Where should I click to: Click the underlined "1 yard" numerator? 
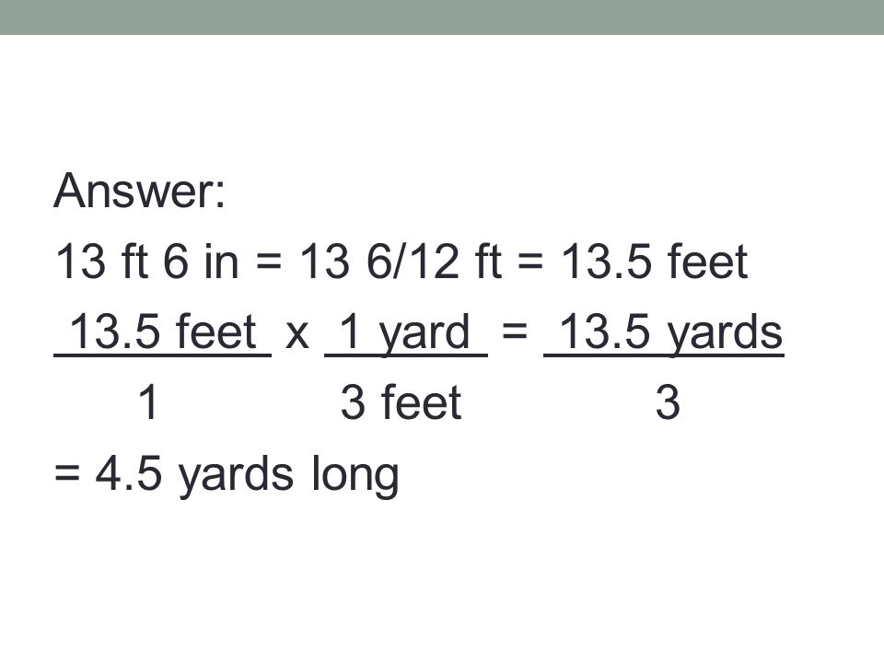coord(405,332)
